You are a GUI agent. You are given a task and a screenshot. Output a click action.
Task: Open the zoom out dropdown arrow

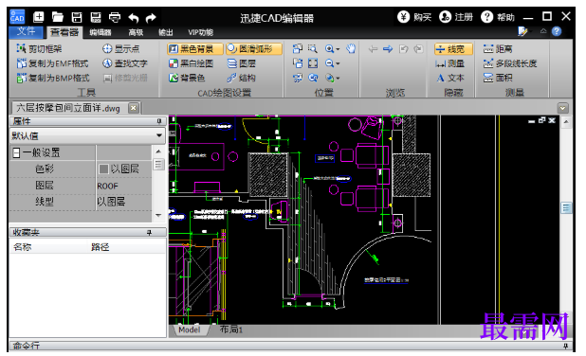pyautogui.click(x=338, y=63)
